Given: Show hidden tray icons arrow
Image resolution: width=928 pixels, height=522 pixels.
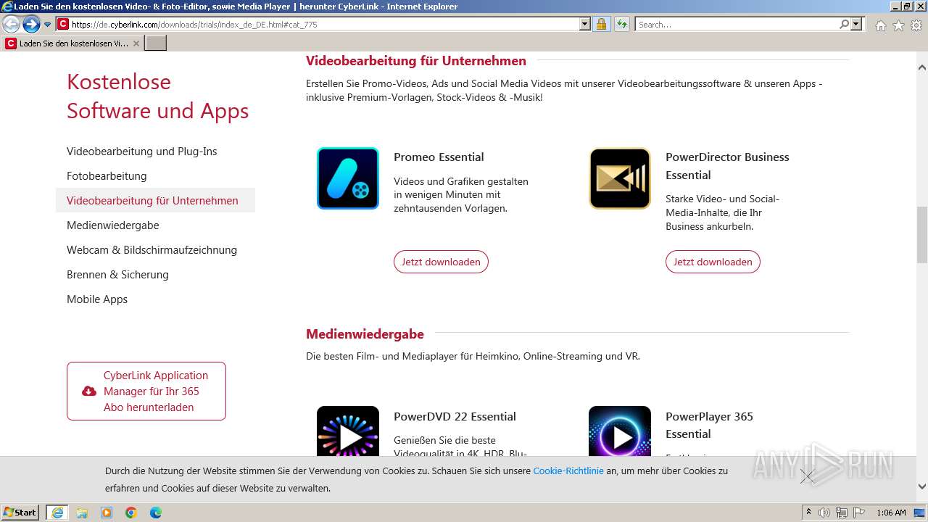Looking at the screenshot, I should [808, 513].
